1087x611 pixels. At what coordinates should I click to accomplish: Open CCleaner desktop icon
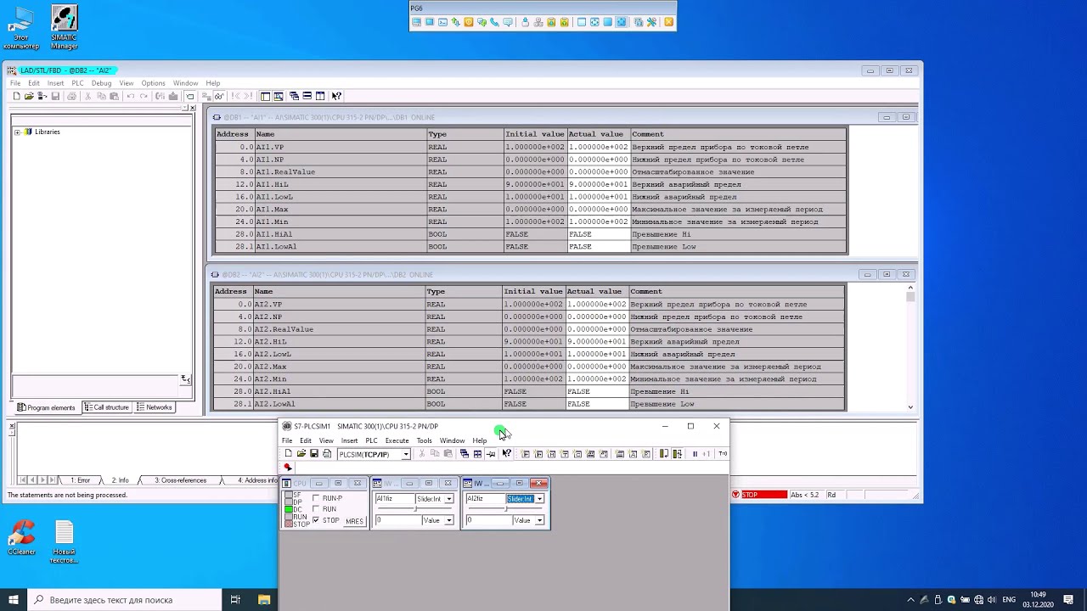click(21, 538)
